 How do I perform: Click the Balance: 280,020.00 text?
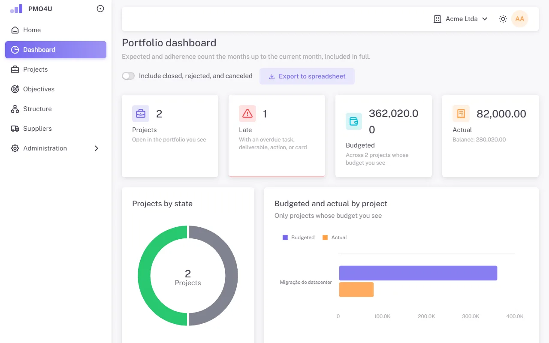click(479, 140)
